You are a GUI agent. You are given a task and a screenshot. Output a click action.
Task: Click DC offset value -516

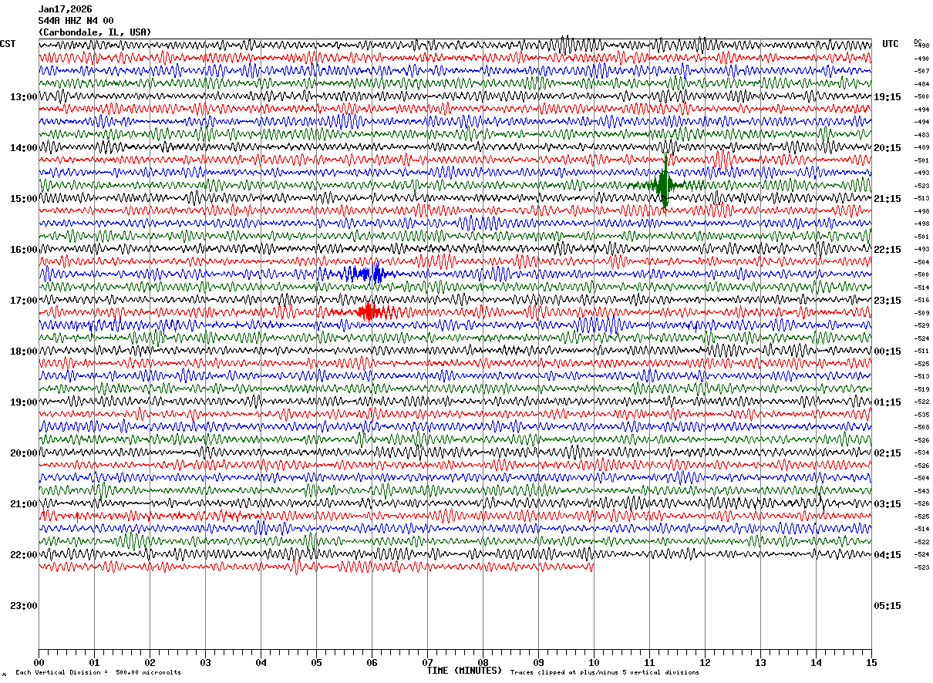(921, 300)
